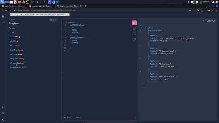Switch to workspace 2
Screen dimensions: 219x123
tap(37, 2)
